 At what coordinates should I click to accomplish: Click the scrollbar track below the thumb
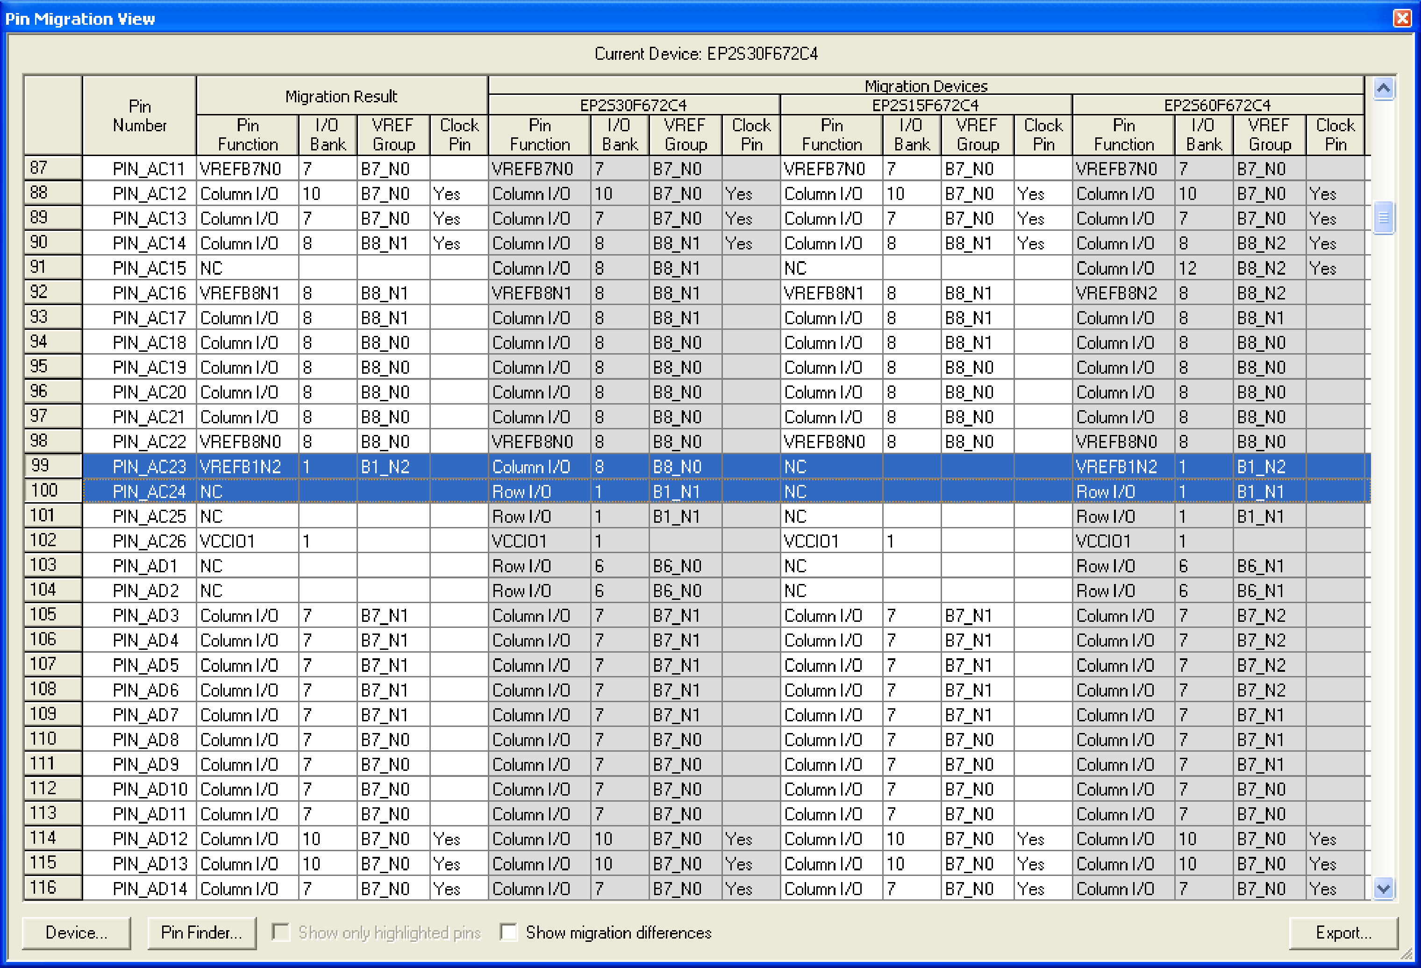tap(1383, 550)
